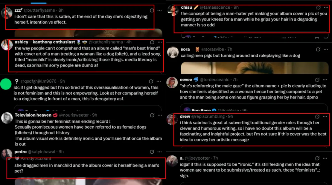Click Grok icon on ashley's tweet

click(152, 42)
